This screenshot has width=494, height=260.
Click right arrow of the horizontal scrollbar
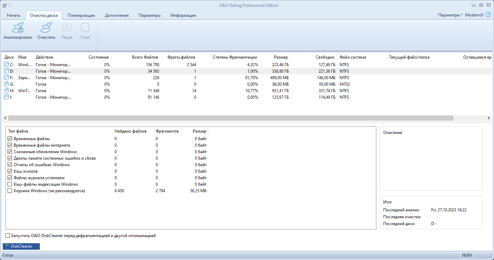[489, 118]
